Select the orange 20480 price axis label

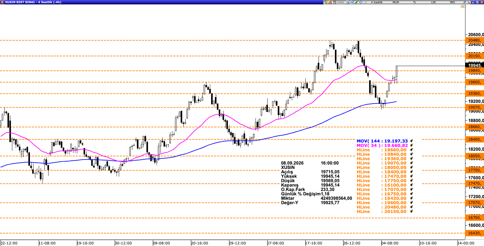coord(475,40)
